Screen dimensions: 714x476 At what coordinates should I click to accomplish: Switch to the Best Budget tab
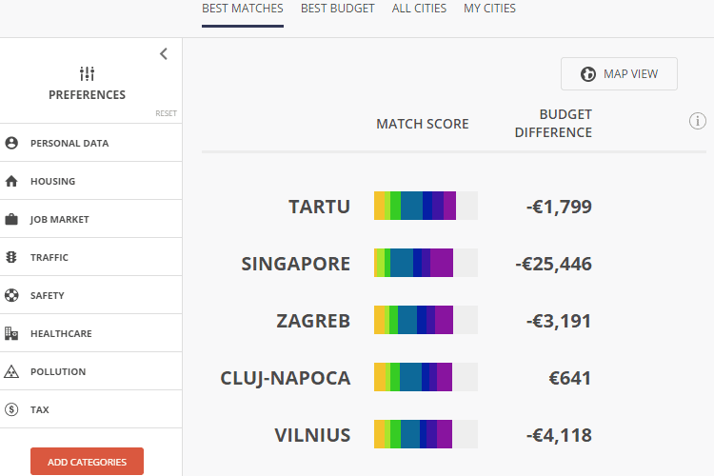pyautogui.click(x=337, y=9)
